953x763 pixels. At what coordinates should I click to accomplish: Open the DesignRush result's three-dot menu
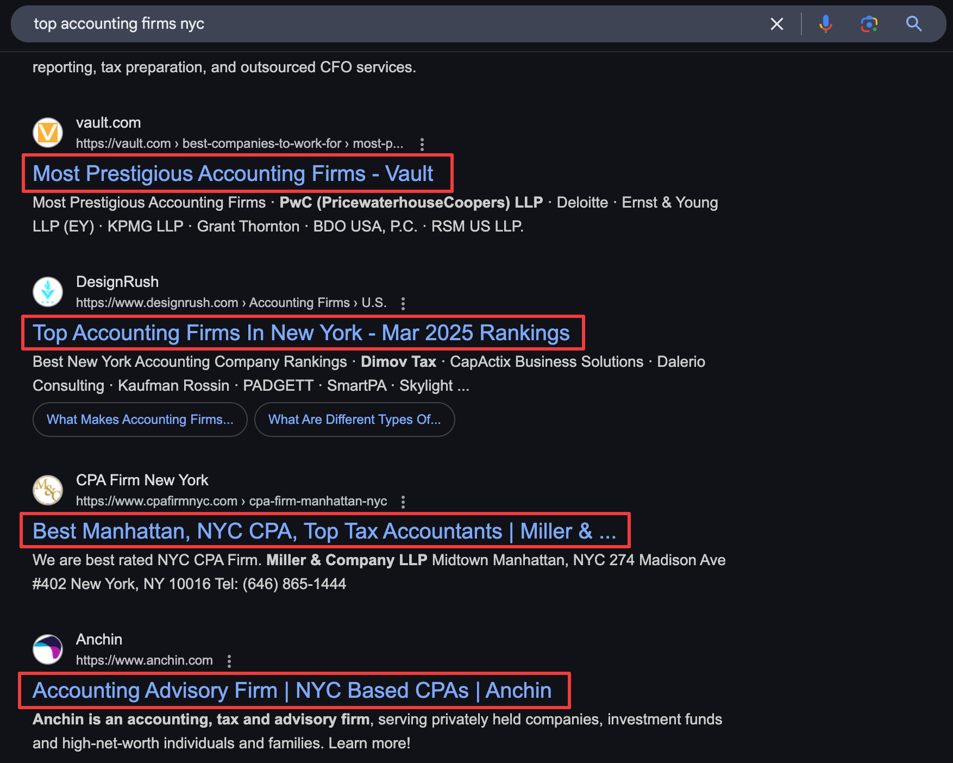[x=403, y=303]
